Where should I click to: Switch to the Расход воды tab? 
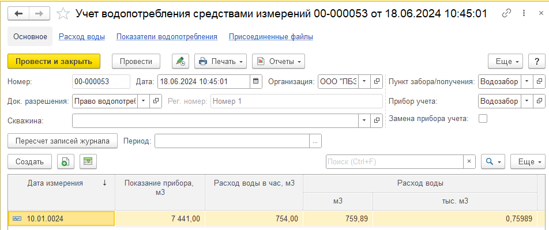(x=82, y=36)
